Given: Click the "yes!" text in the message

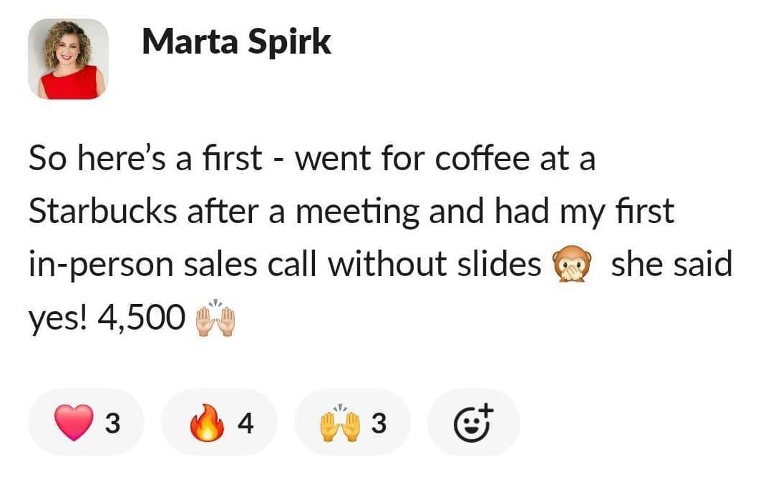Looking at the screenshot, I should [58, 319].
